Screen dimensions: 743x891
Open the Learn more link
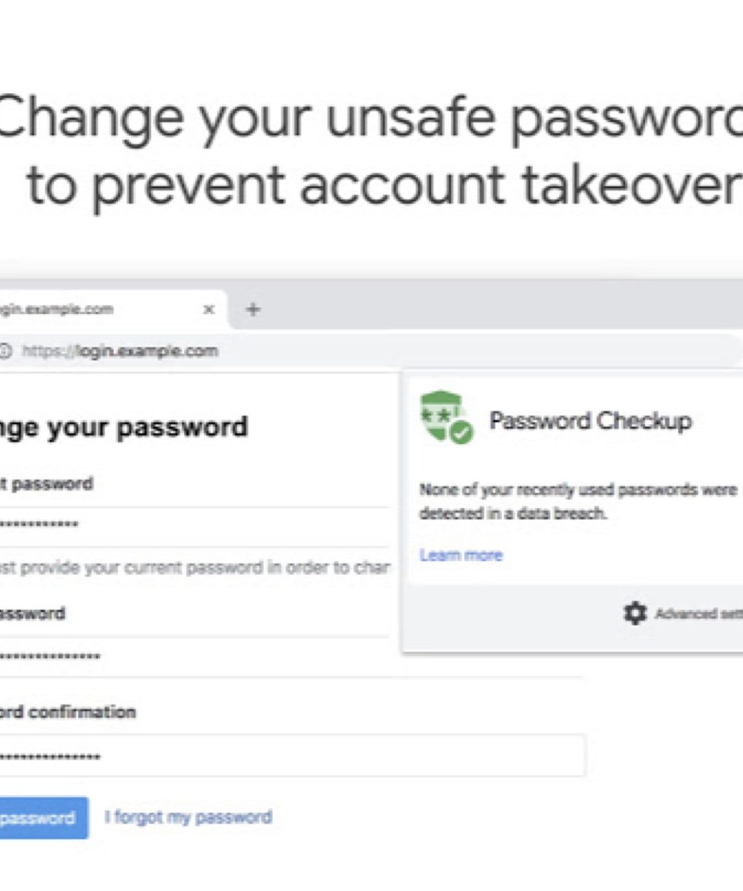pyautogui.click(x=461, y=555)
